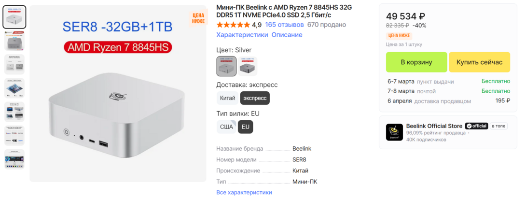Click the 'в топе' store badge

click(x=499, y=126)
